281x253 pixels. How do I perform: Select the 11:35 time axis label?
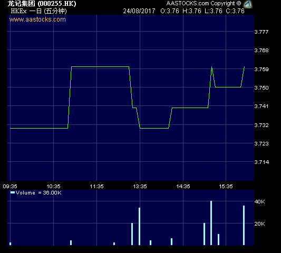click(96, 187)
